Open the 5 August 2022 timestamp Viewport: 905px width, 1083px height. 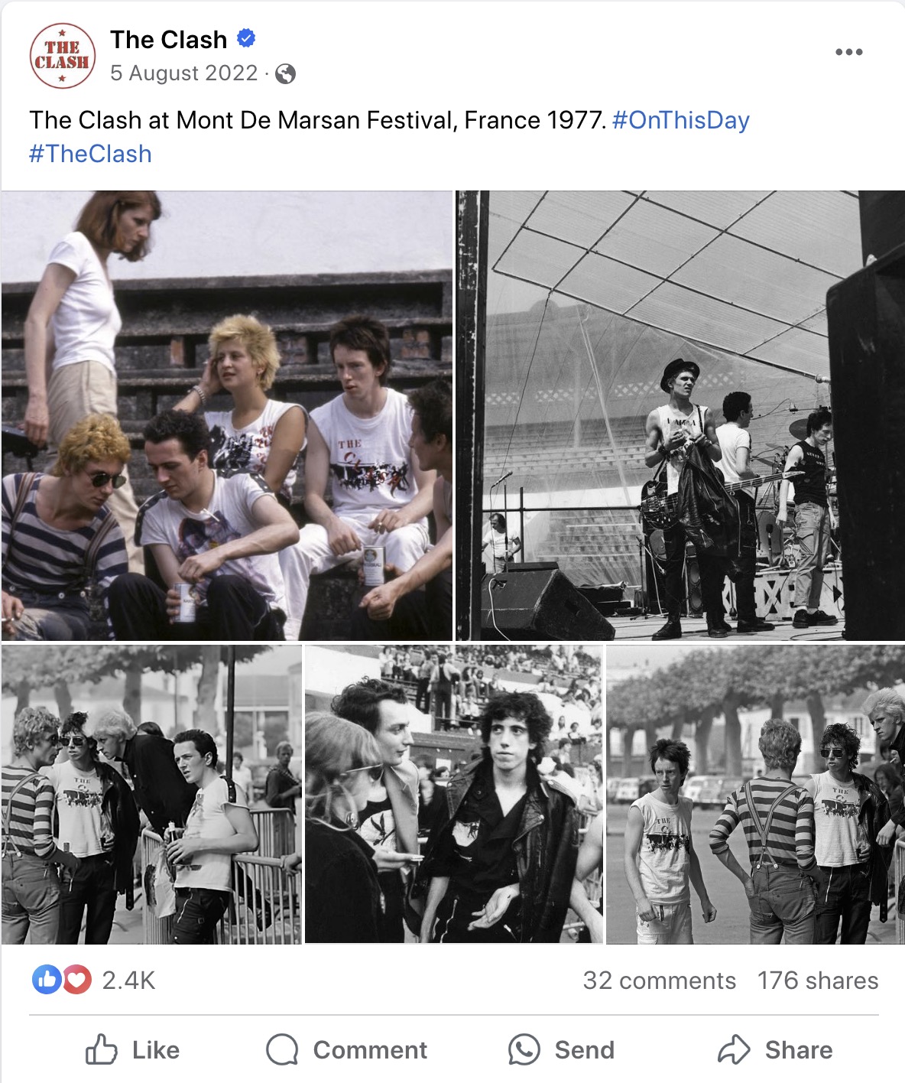pos(184,73)
